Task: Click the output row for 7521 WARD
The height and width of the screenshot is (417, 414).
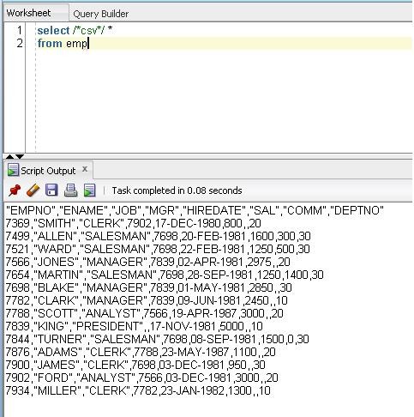Action: [x=158, y=249]
